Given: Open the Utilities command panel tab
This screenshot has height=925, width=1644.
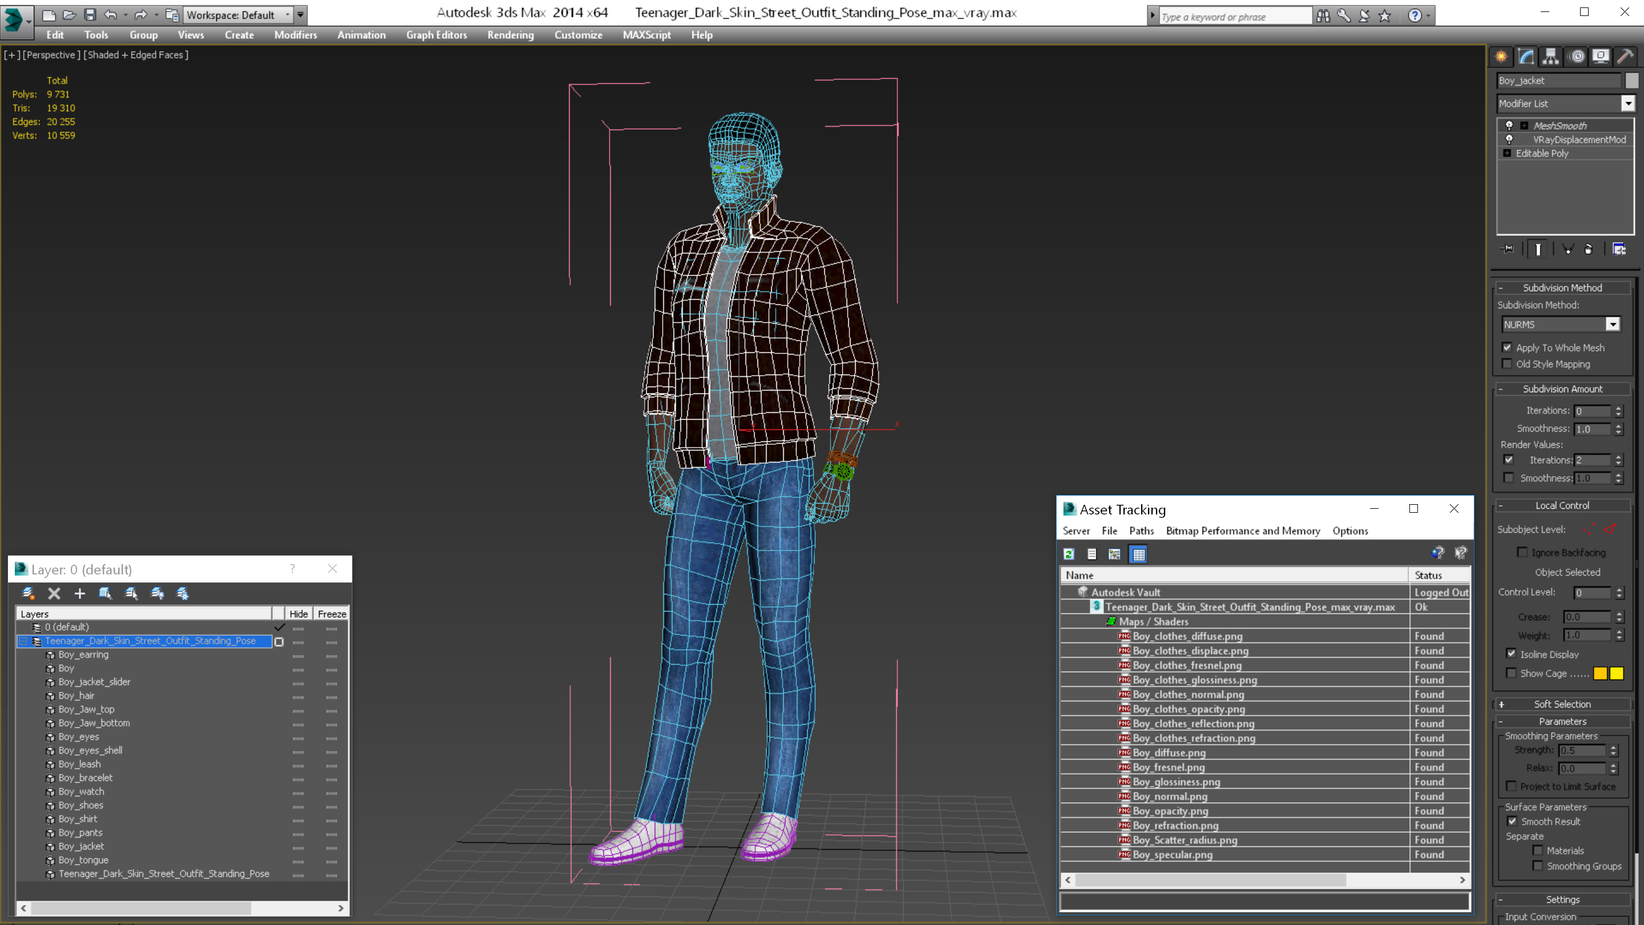Looking at the screenshot, I should click(x=1625, y=57).
